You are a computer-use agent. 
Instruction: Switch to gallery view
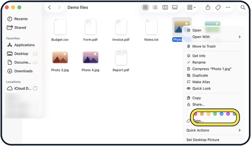(x=175, y=7)
